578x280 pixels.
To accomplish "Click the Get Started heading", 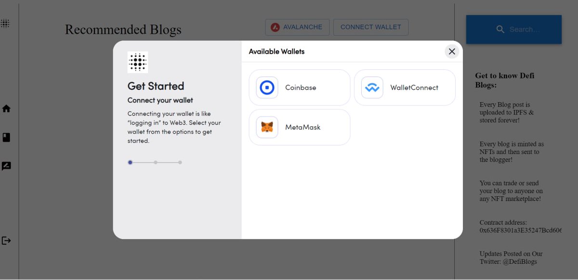I will 156,86.
